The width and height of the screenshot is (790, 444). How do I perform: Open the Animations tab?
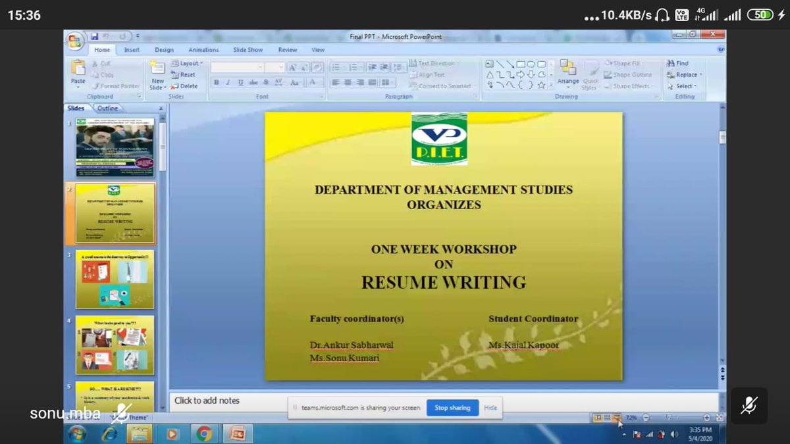point(203,50)
